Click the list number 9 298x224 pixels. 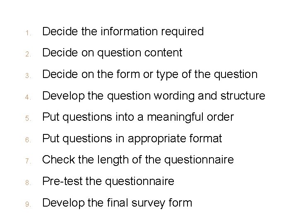(28, 205)
